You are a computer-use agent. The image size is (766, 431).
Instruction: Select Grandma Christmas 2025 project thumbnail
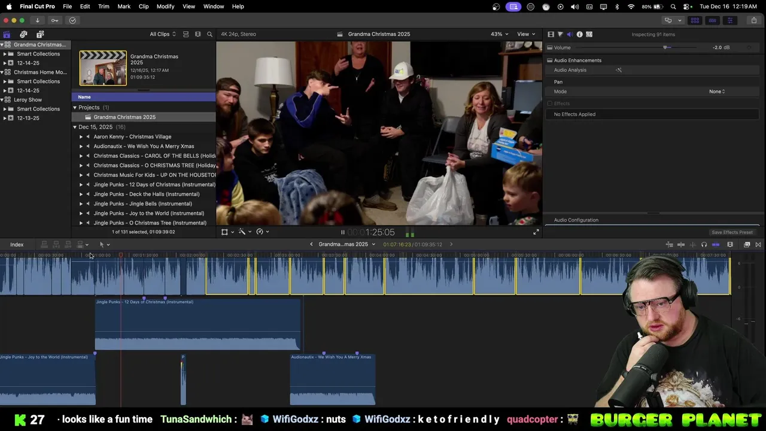point(103,68)
